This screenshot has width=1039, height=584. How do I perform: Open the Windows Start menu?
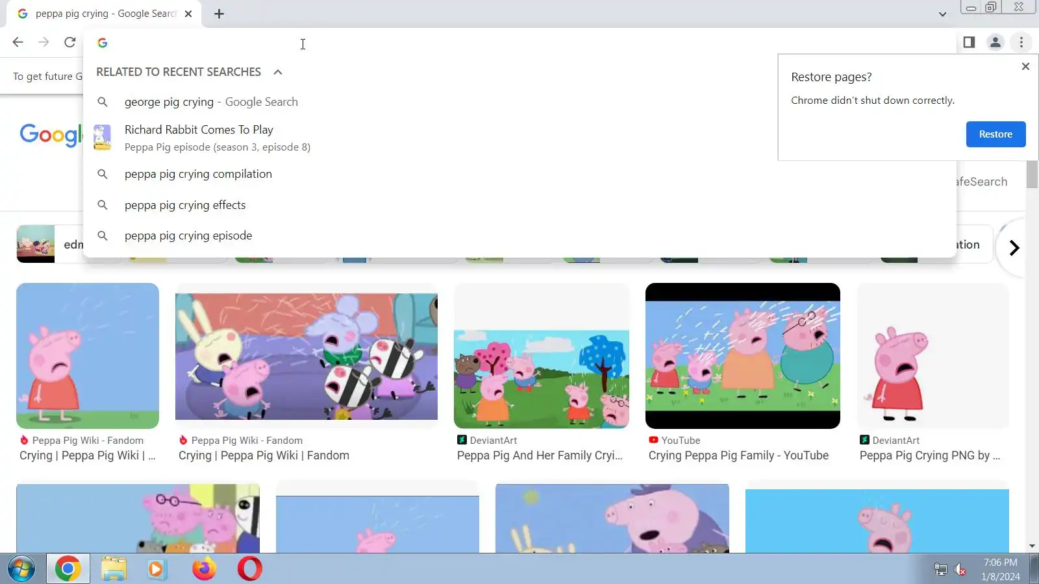click(21, 569)
